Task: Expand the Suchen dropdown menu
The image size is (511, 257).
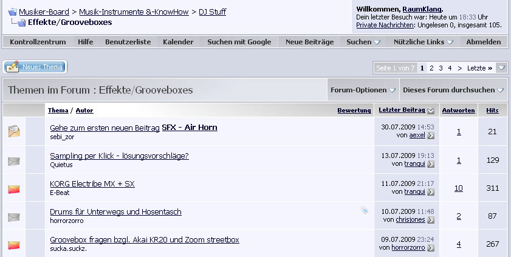Action: 377,42
